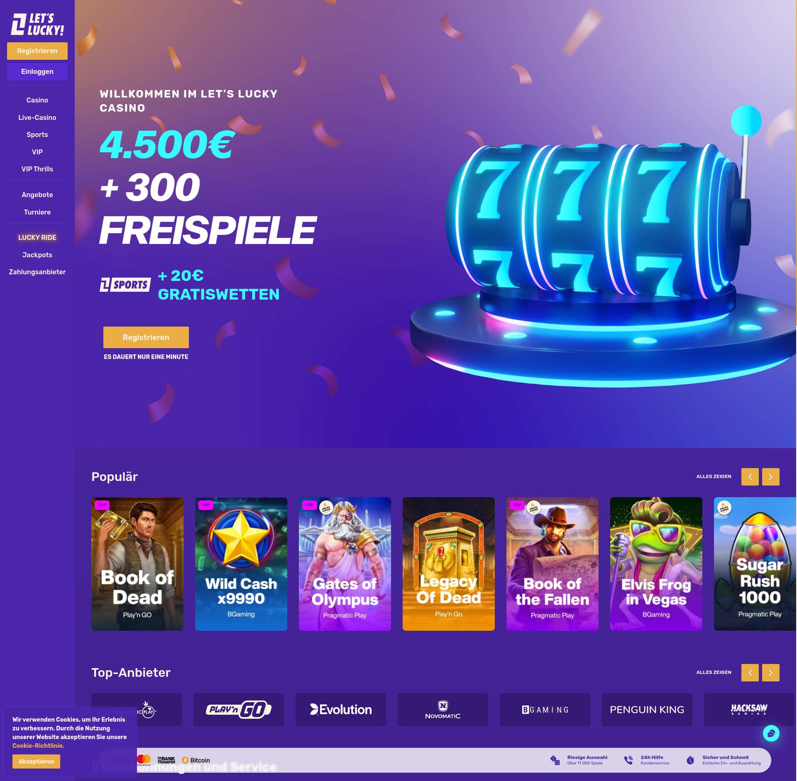797x781 pixels.
Task: Open Live-Casino in the sidebar menu
Action: 37,117
